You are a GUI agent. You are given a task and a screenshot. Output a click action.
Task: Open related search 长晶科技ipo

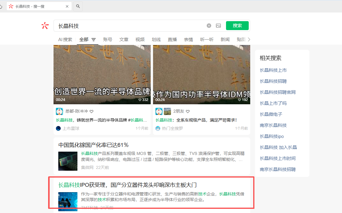pos(271,136)
